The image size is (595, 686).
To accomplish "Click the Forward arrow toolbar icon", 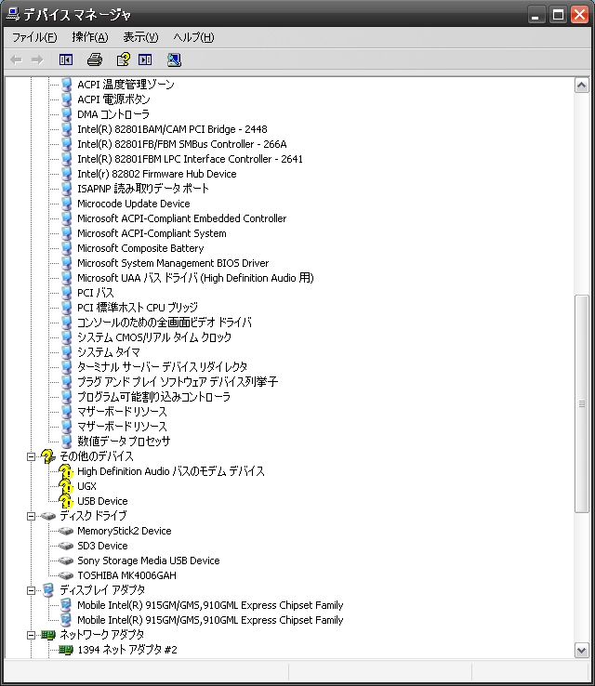I will [37, 59].
